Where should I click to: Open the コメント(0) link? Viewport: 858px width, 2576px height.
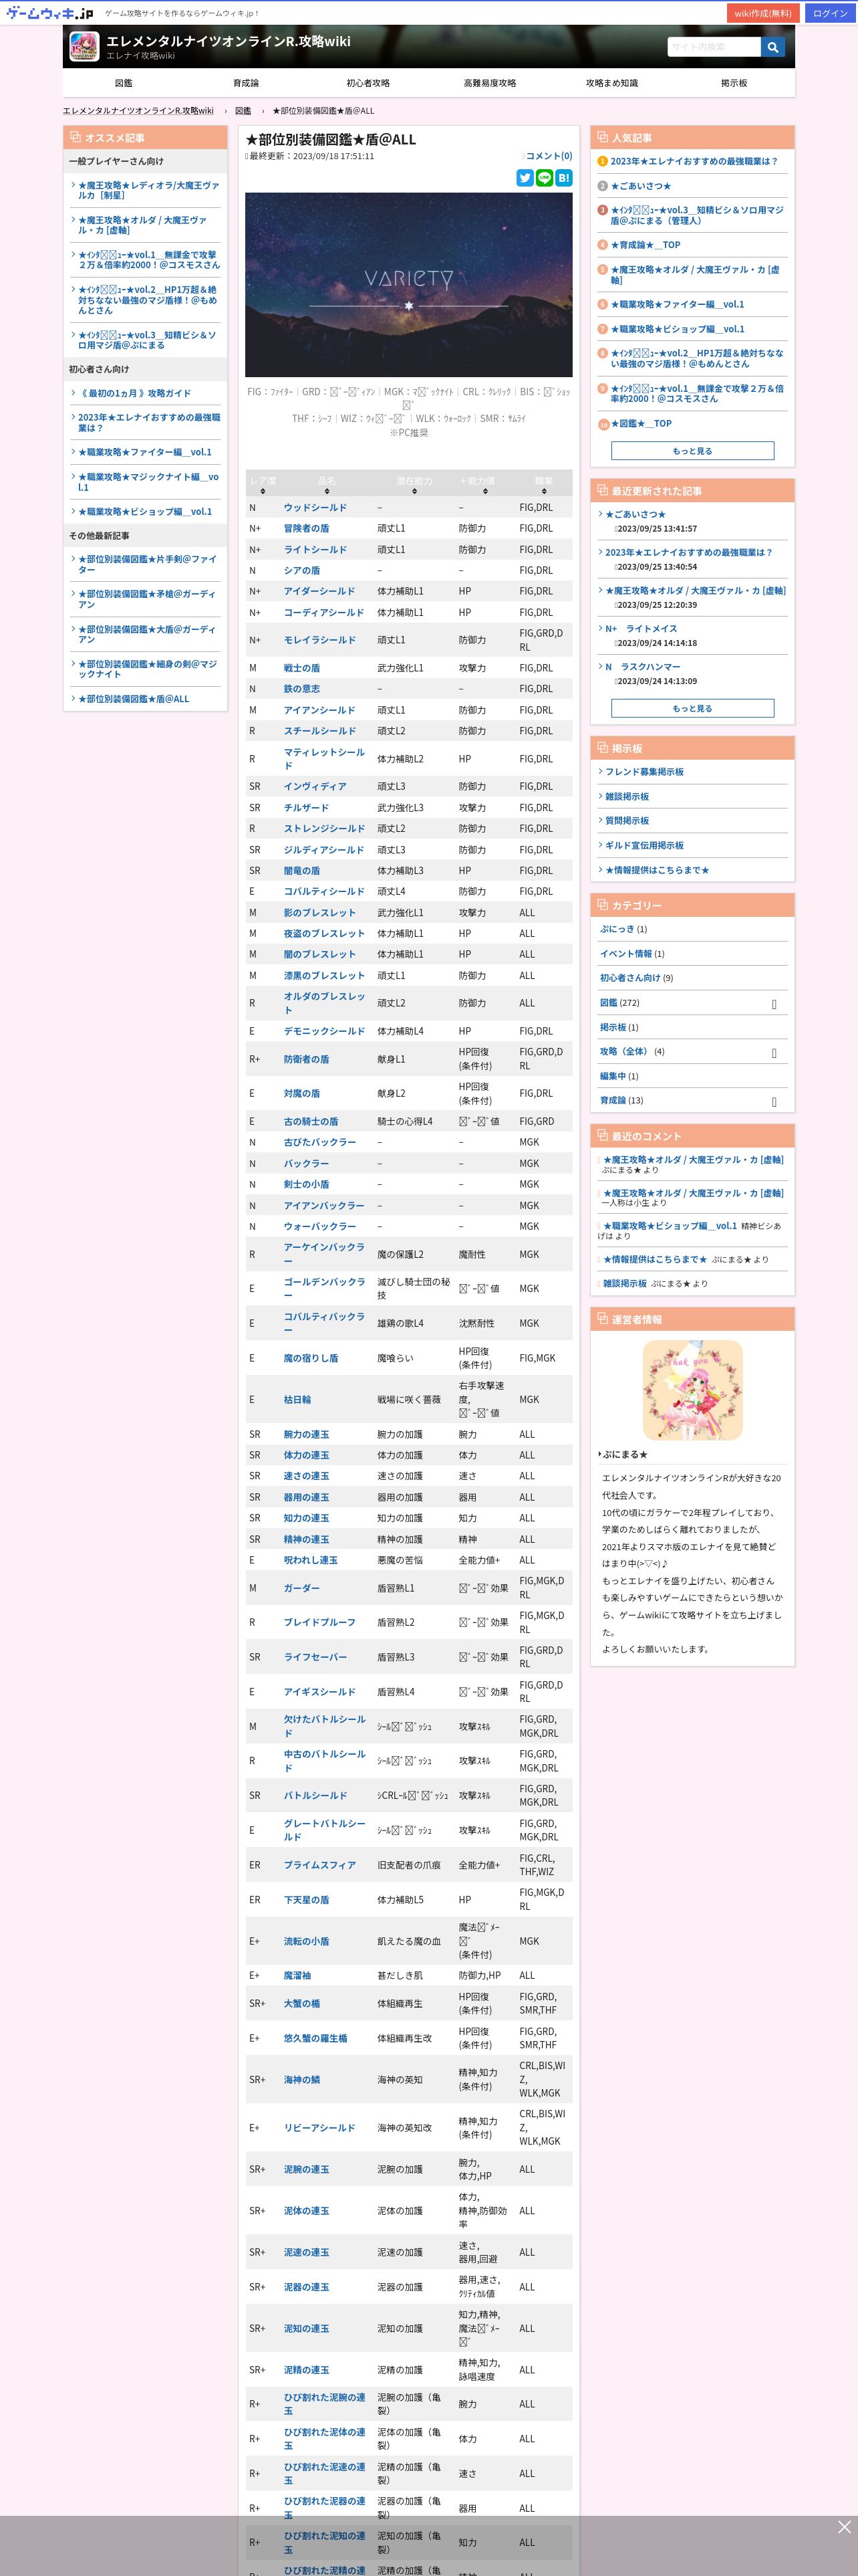click(x=549, y=156)
